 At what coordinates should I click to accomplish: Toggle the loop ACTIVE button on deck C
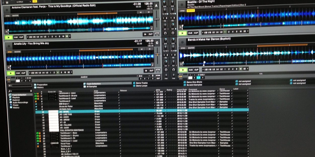click(158, 70)
